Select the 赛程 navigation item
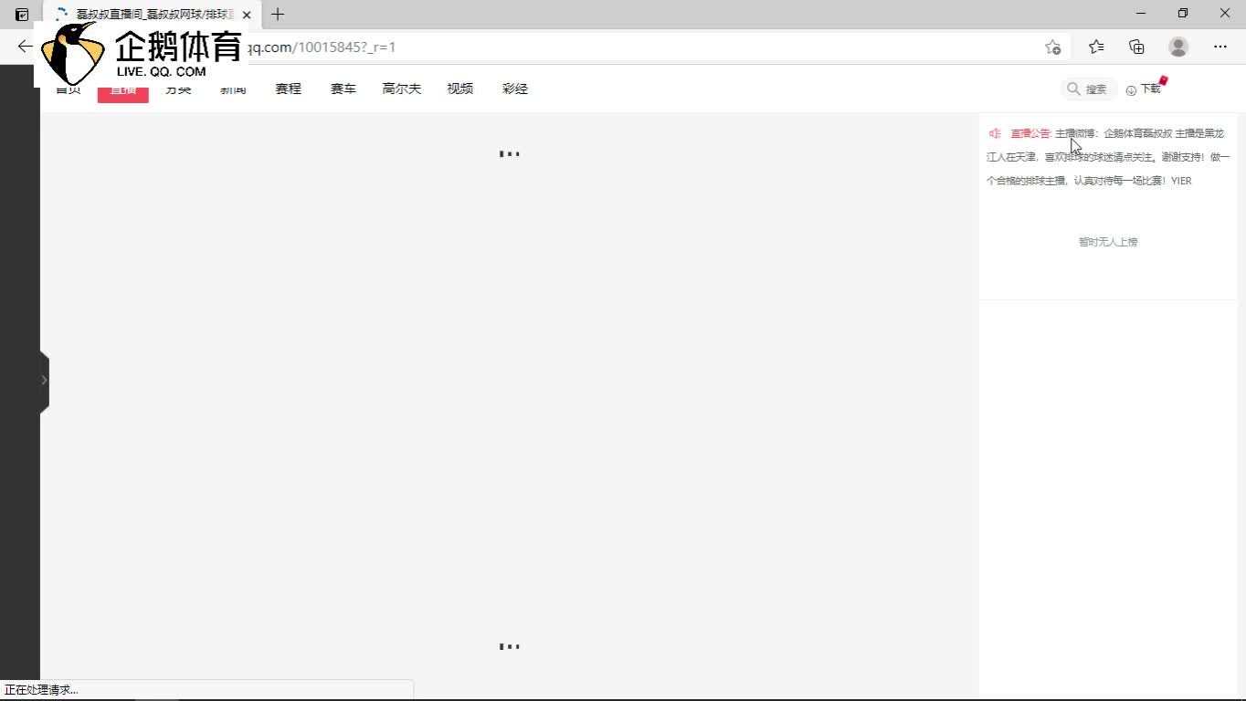The image size is (1246, 701). click(288, 89)
